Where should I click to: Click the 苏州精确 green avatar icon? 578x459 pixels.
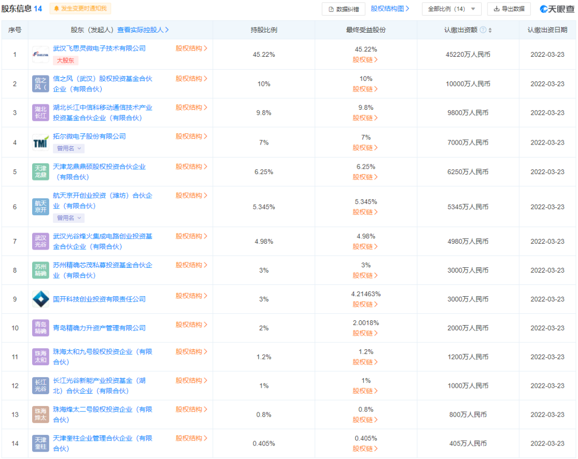41,270
